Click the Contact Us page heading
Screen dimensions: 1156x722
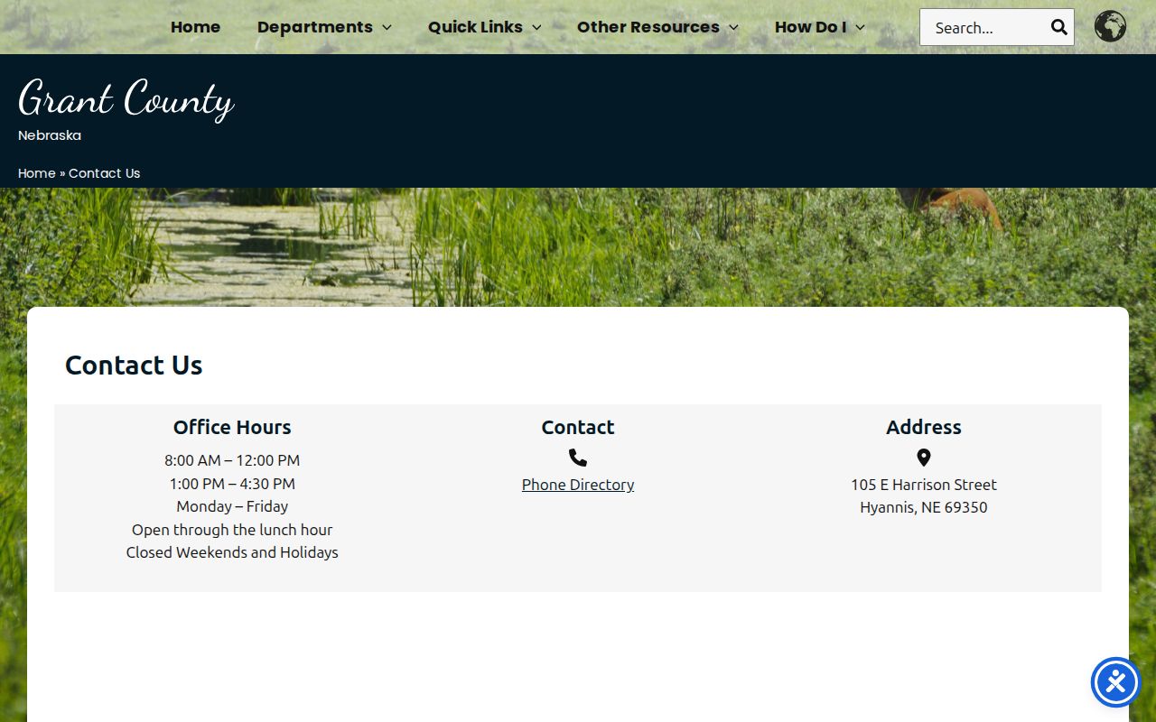[134, 365]
